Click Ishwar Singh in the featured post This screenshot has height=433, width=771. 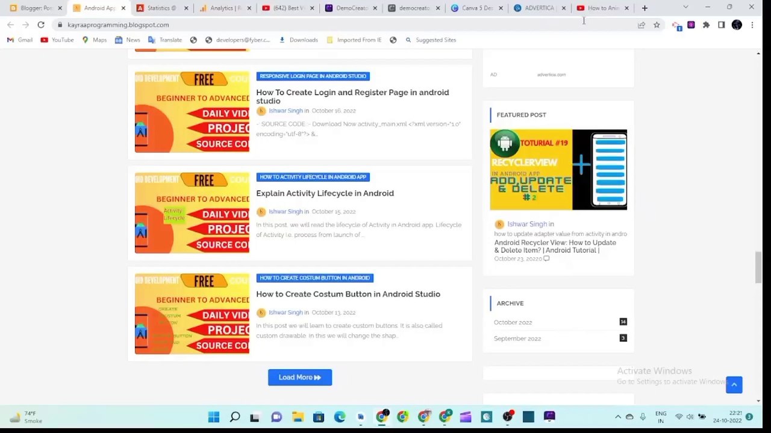pos(527,224)
